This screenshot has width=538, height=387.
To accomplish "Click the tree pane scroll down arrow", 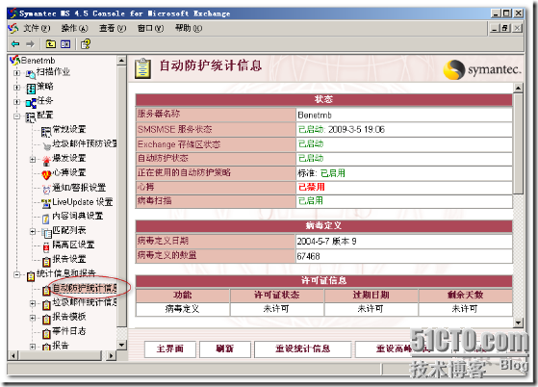I will click(122, 345).
